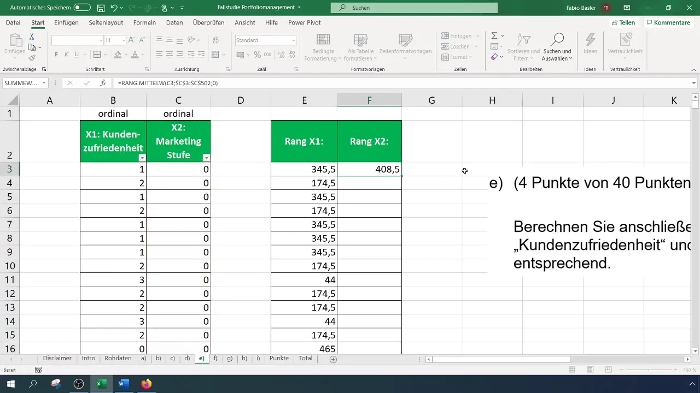Click the new sheet plus icon
Screen dimensions: 700x393
pyautogui.click(x=333, y=359)
